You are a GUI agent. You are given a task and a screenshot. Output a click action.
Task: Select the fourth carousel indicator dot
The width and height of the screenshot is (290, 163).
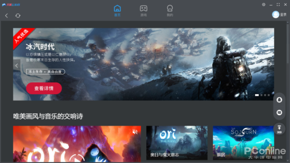point(269,95)
